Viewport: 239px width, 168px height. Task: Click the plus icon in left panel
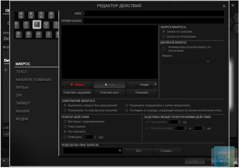[x=6, y=70]
